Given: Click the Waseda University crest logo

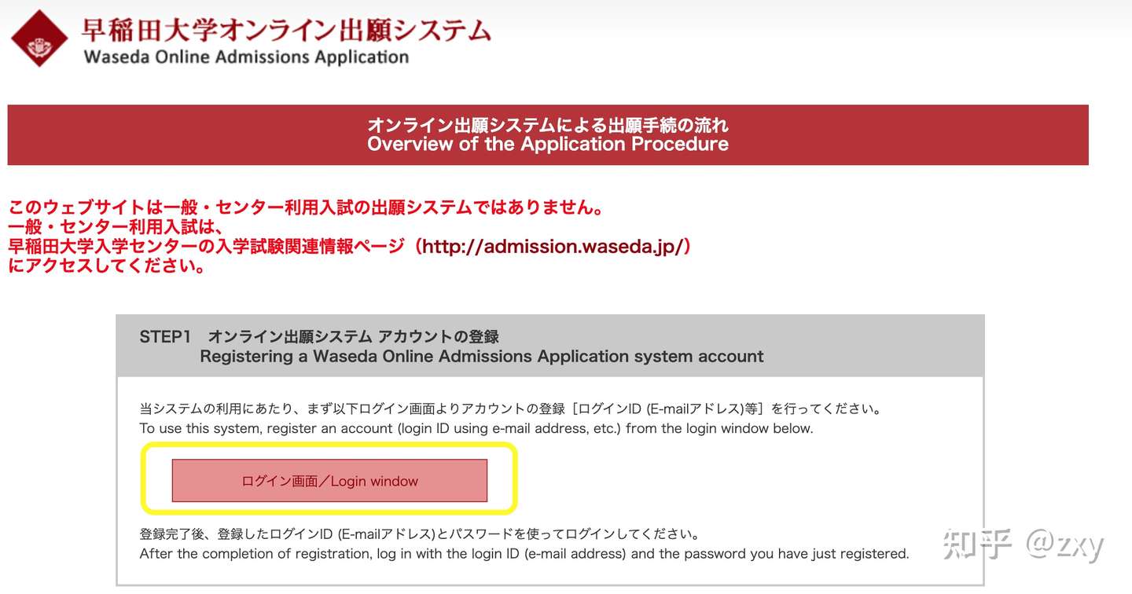Looking at the screenshot, I should 39,38.
